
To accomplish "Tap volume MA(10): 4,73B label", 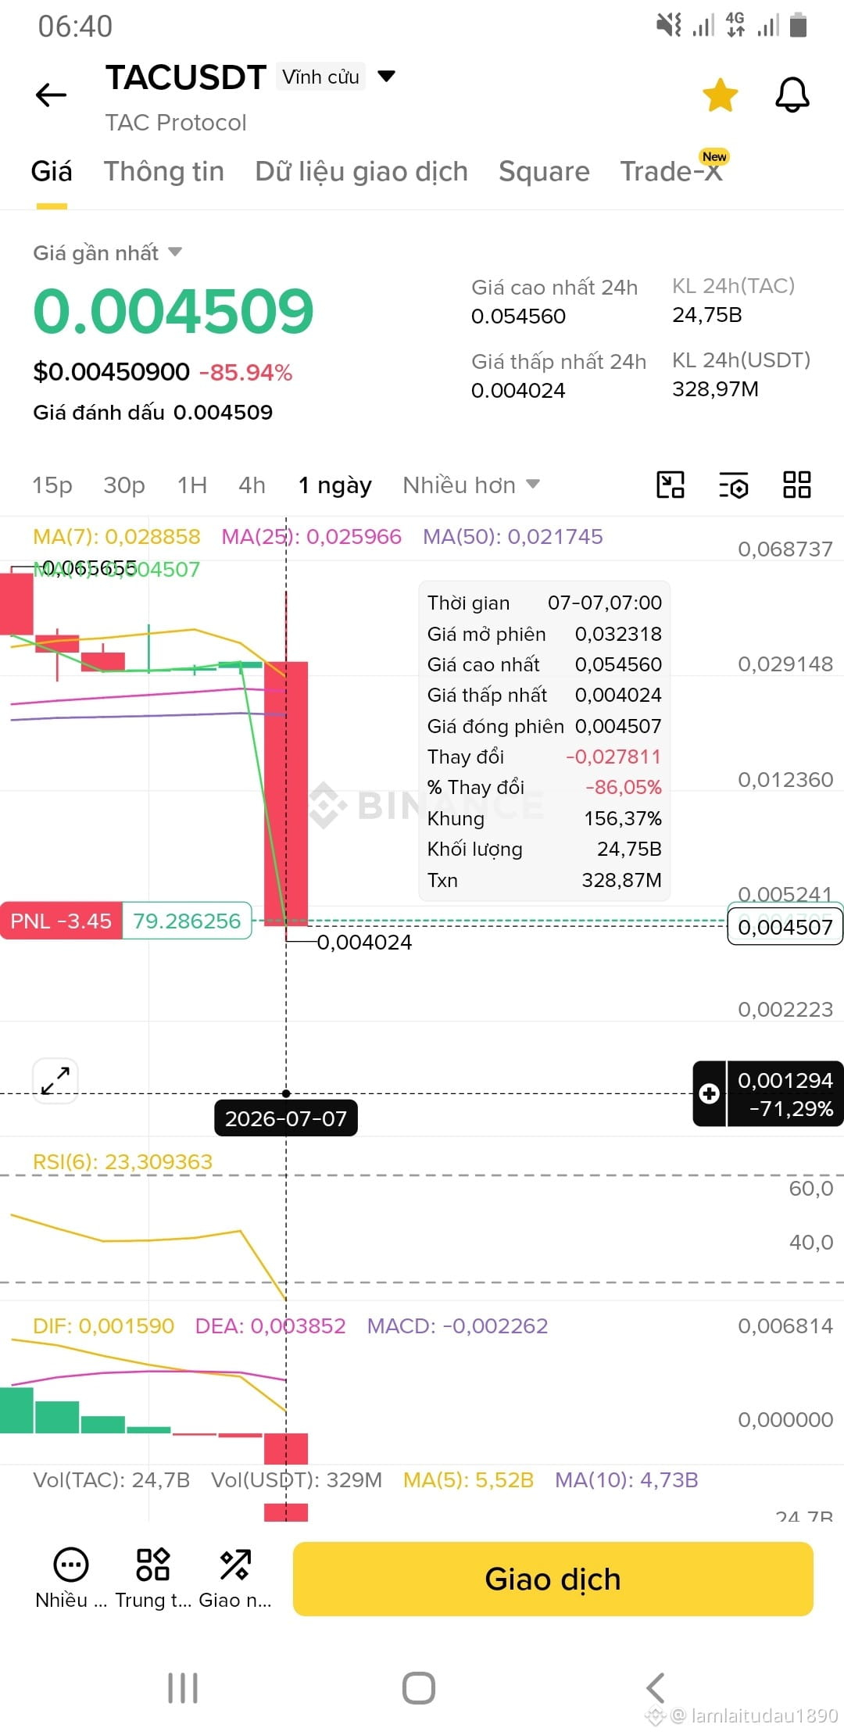I will click(x=627, y=1479).
